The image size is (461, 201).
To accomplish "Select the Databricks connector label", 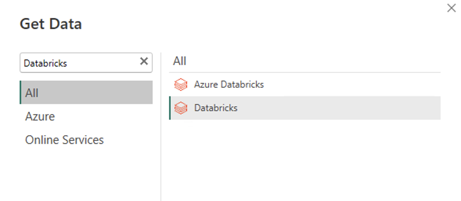I will 216,108.
